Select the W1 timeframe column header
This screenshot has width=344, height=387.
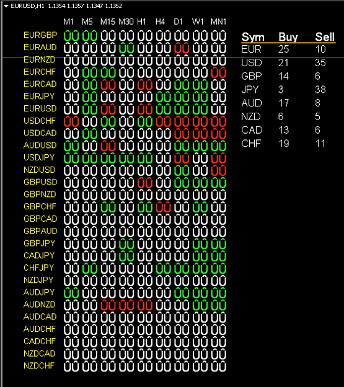[x=198, y=22]
